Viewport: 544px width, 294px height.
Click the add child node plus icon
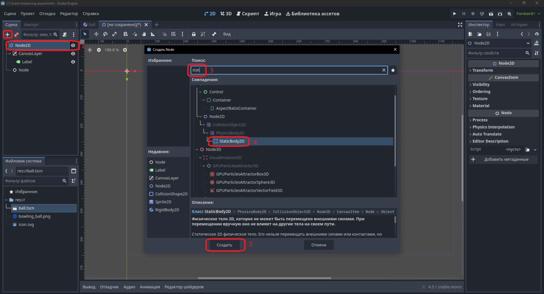coord(7,34)
